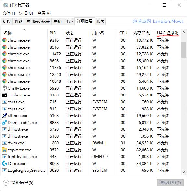Click csrss.exe icon for PID 716

click(x=5, y=102)
